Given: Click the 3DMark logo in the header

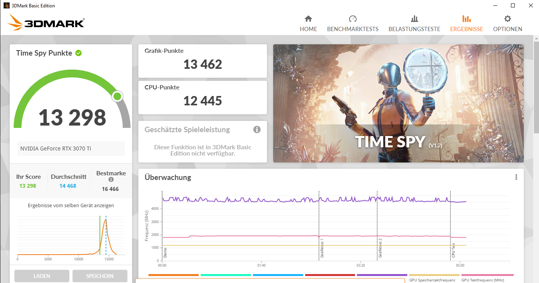Looking at the screenshot, I should [x=46, y=23].
